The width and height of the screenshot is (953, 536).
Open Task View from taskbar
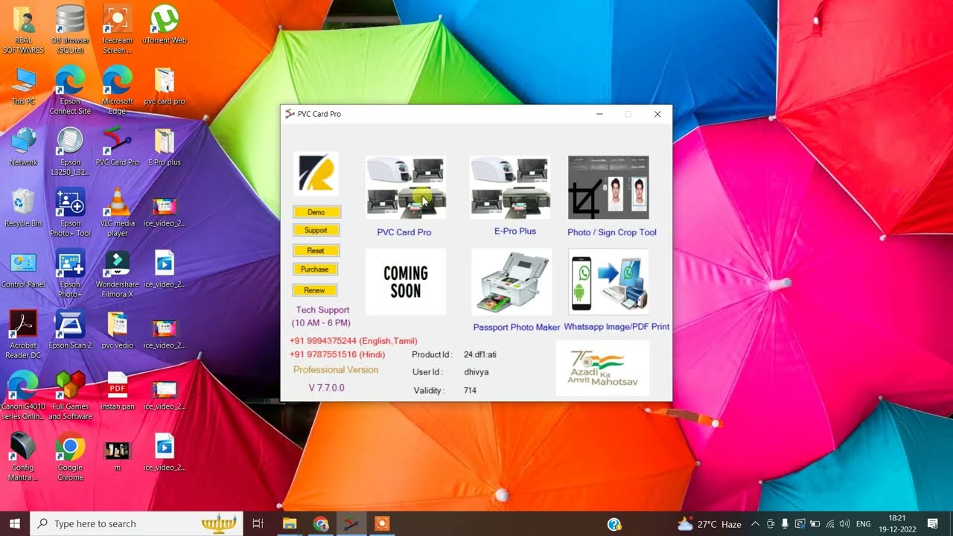tap(258, 523)
